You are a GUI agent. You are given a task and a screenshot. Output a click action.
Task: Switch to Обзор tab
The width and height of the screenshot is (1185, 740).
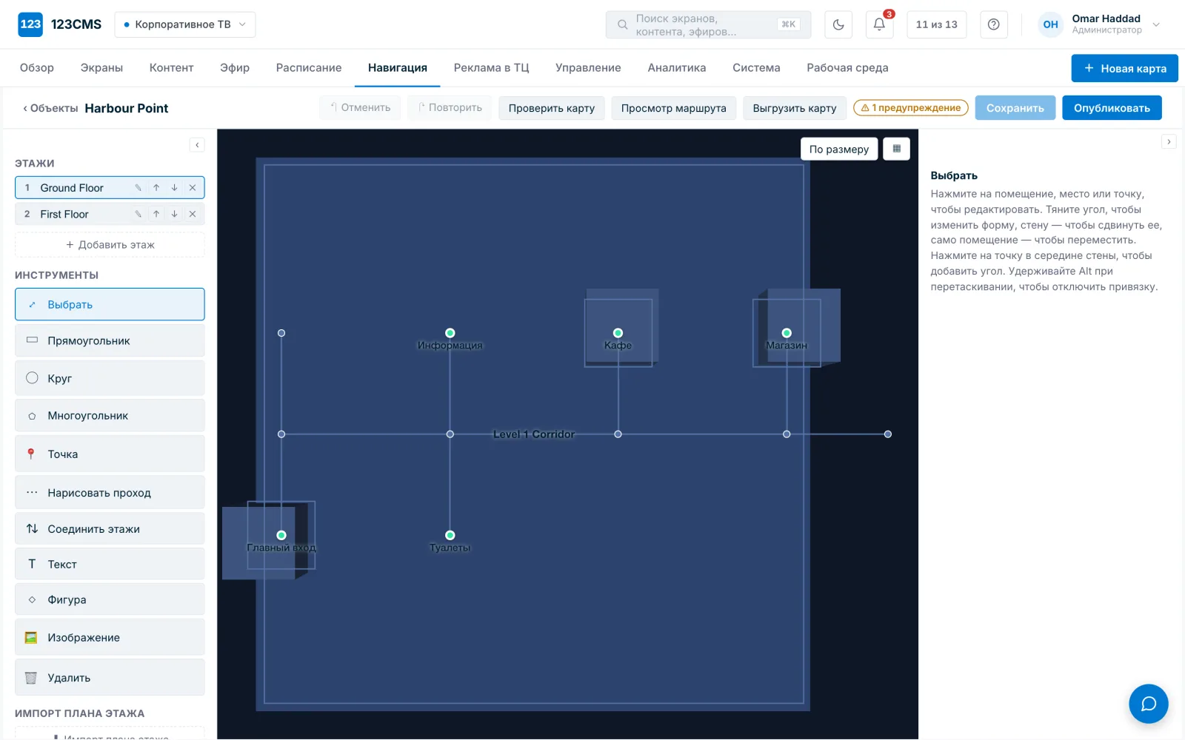pyautogui.click(x=37, y=67)
